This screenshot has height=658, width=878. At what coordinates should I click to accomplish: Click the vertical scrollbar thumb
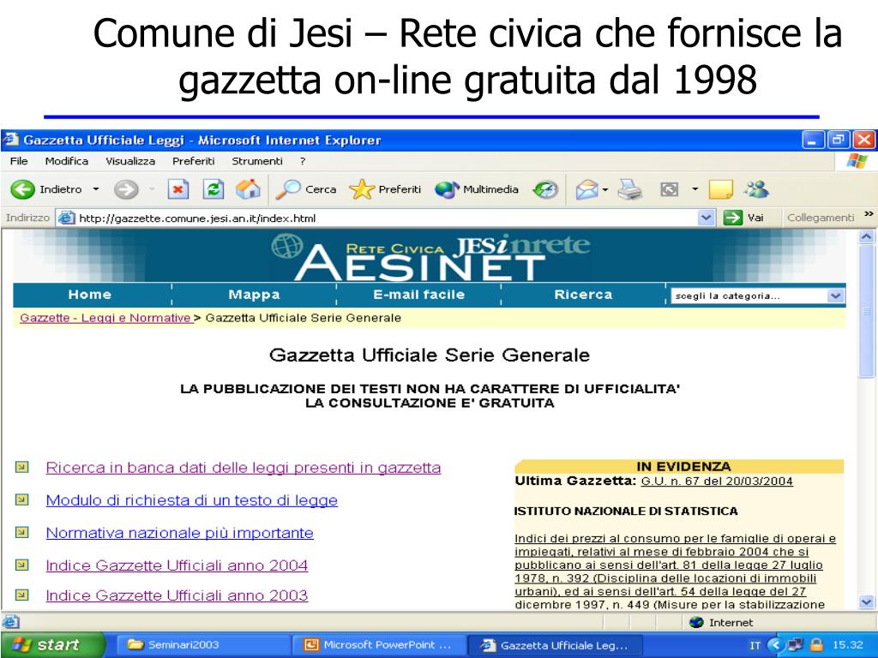coord(866,311)
